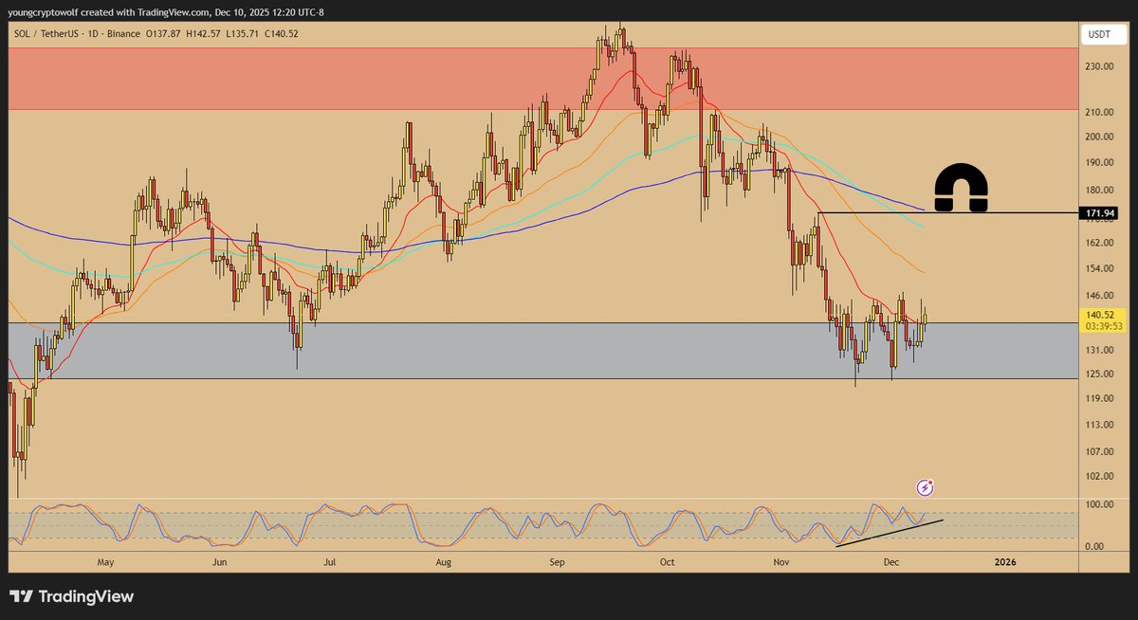Image resolution: width=1138 pixels, height=620 pixels.
Task: Click the 102.00 price axis label
Action: [1100, 476]
